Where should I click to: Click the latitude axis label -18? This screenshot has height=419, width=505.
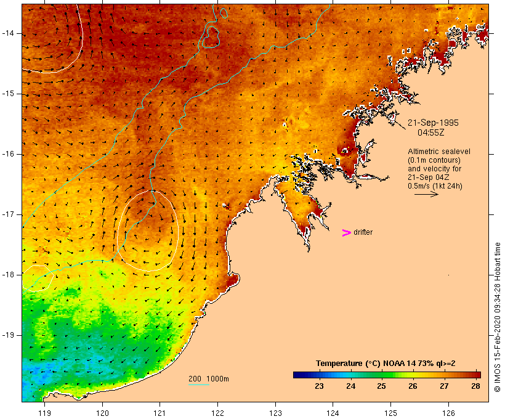click(x=8, y=275)
